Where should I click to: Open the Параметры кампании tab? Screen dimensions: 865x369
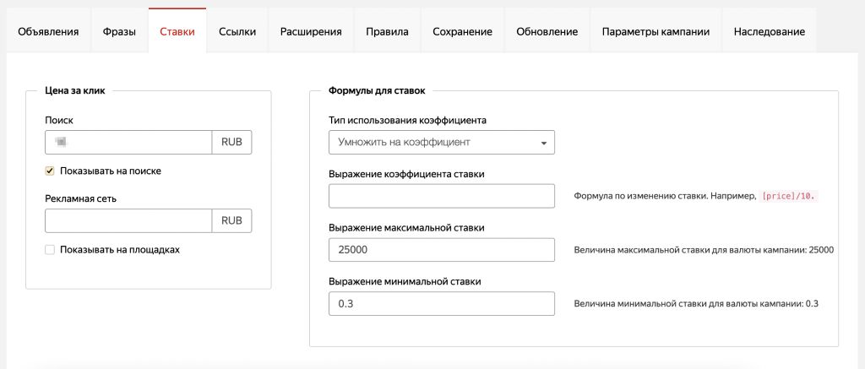pos(656,31)
